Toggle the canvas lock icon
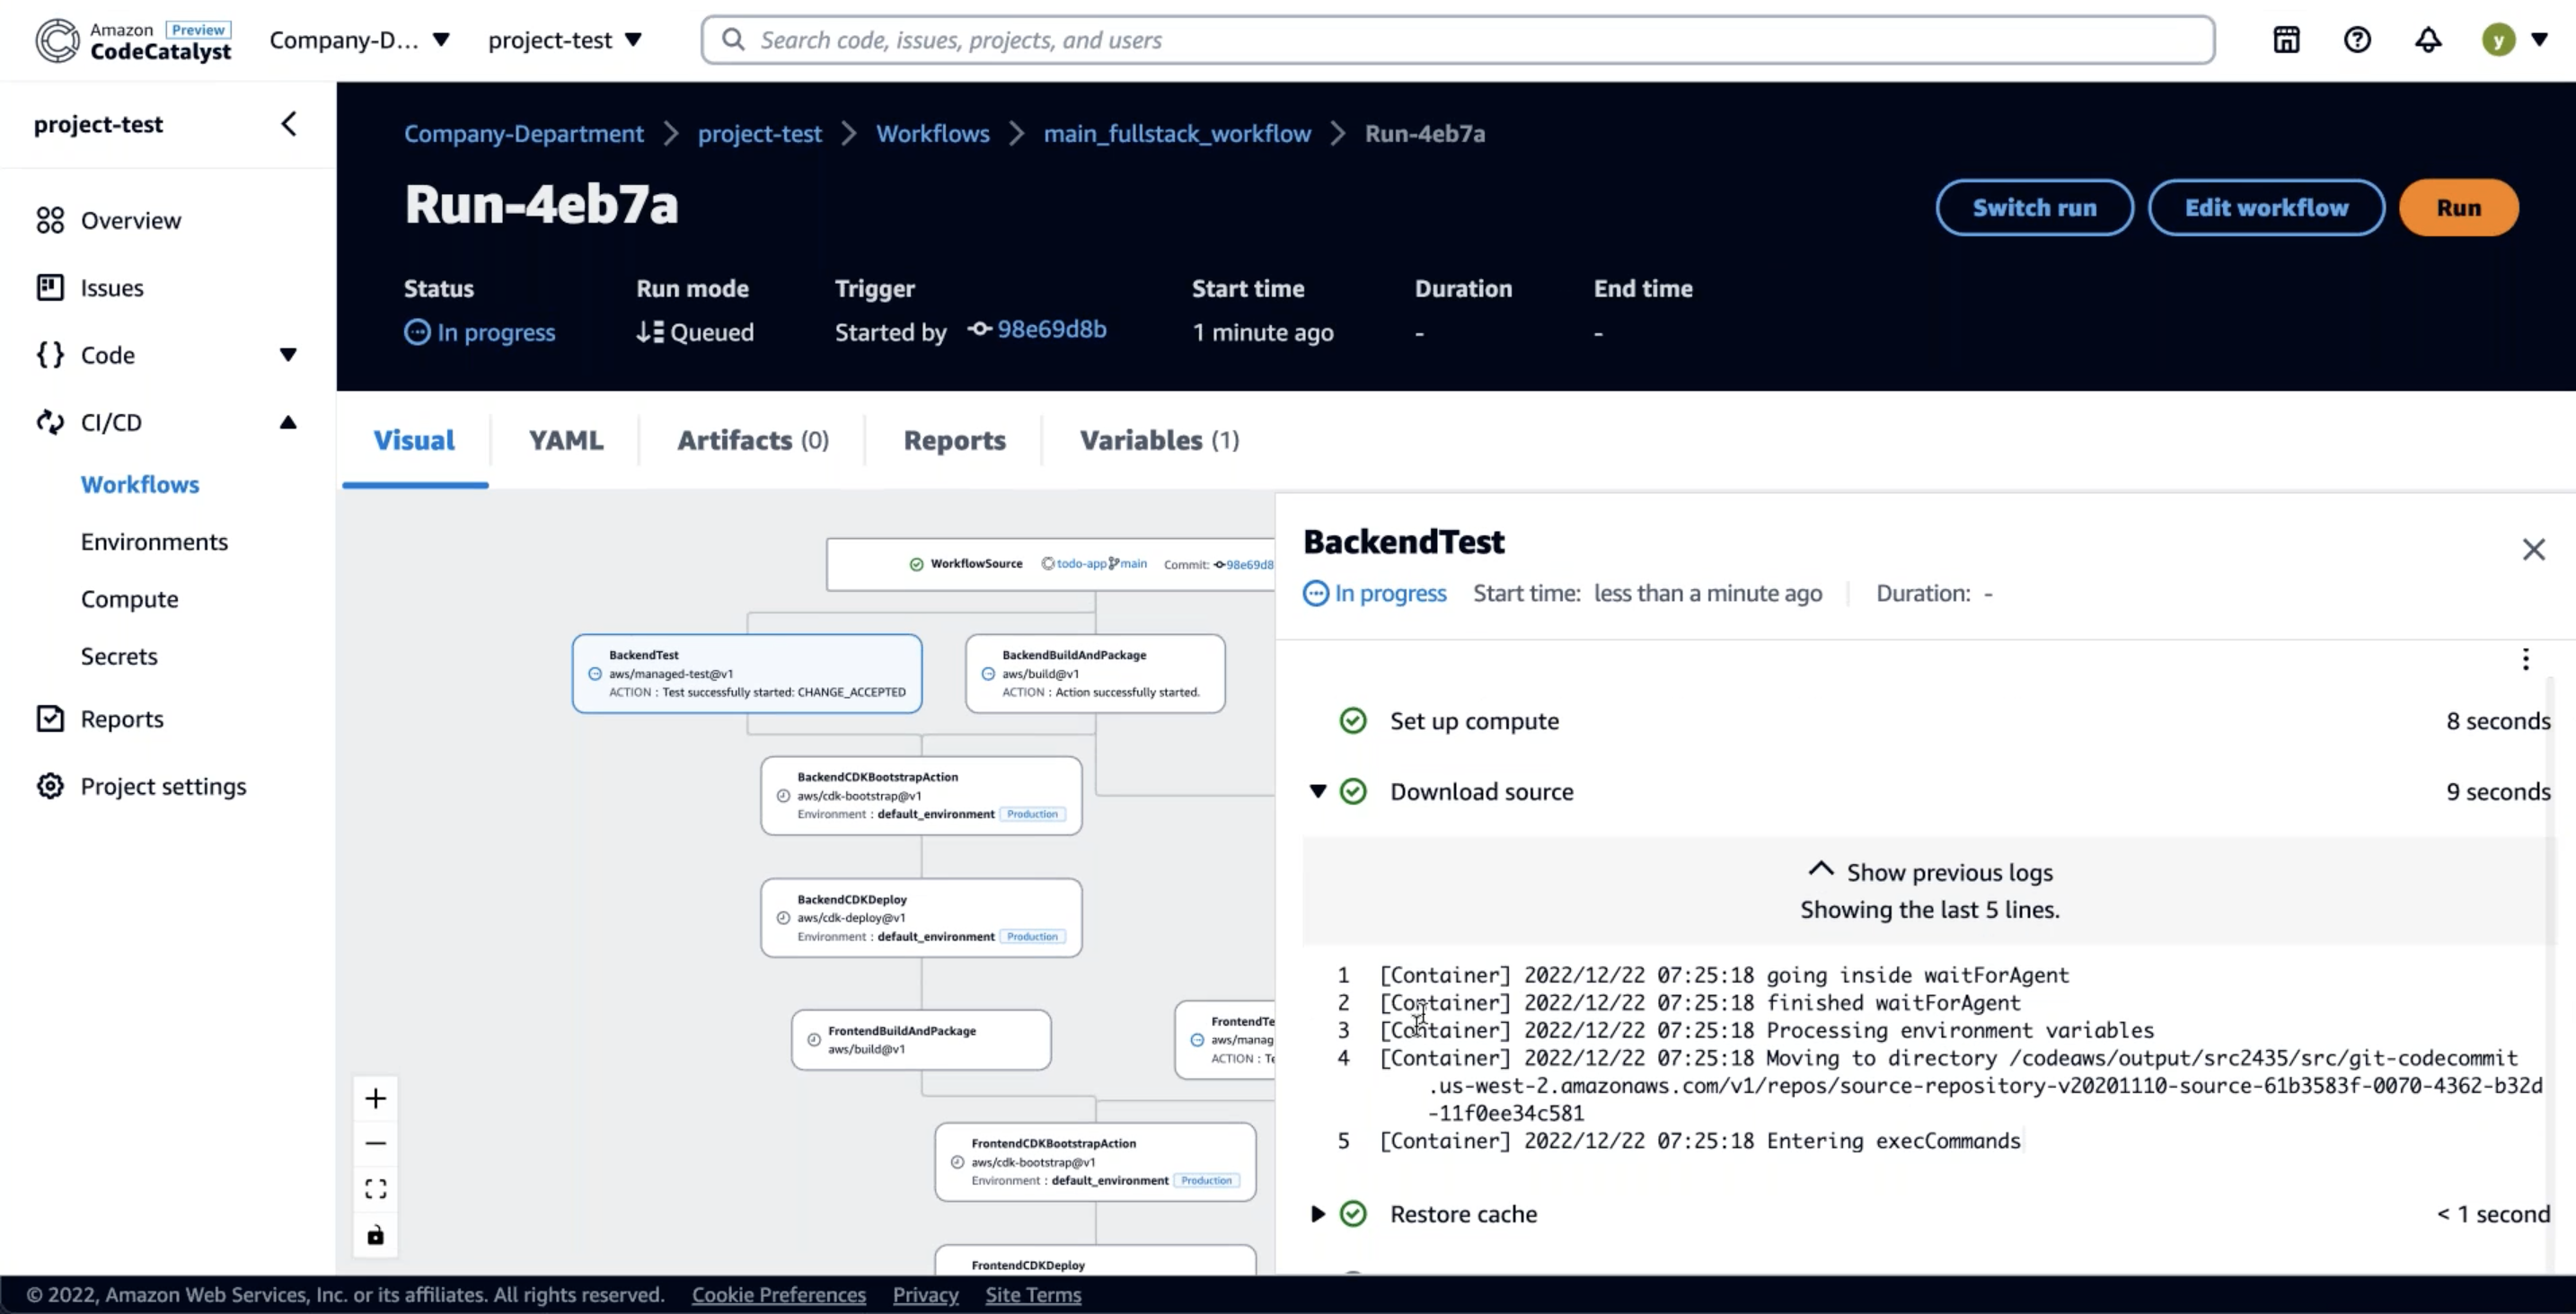Screen dimensions: 2576x1314 pos(375,1235)
